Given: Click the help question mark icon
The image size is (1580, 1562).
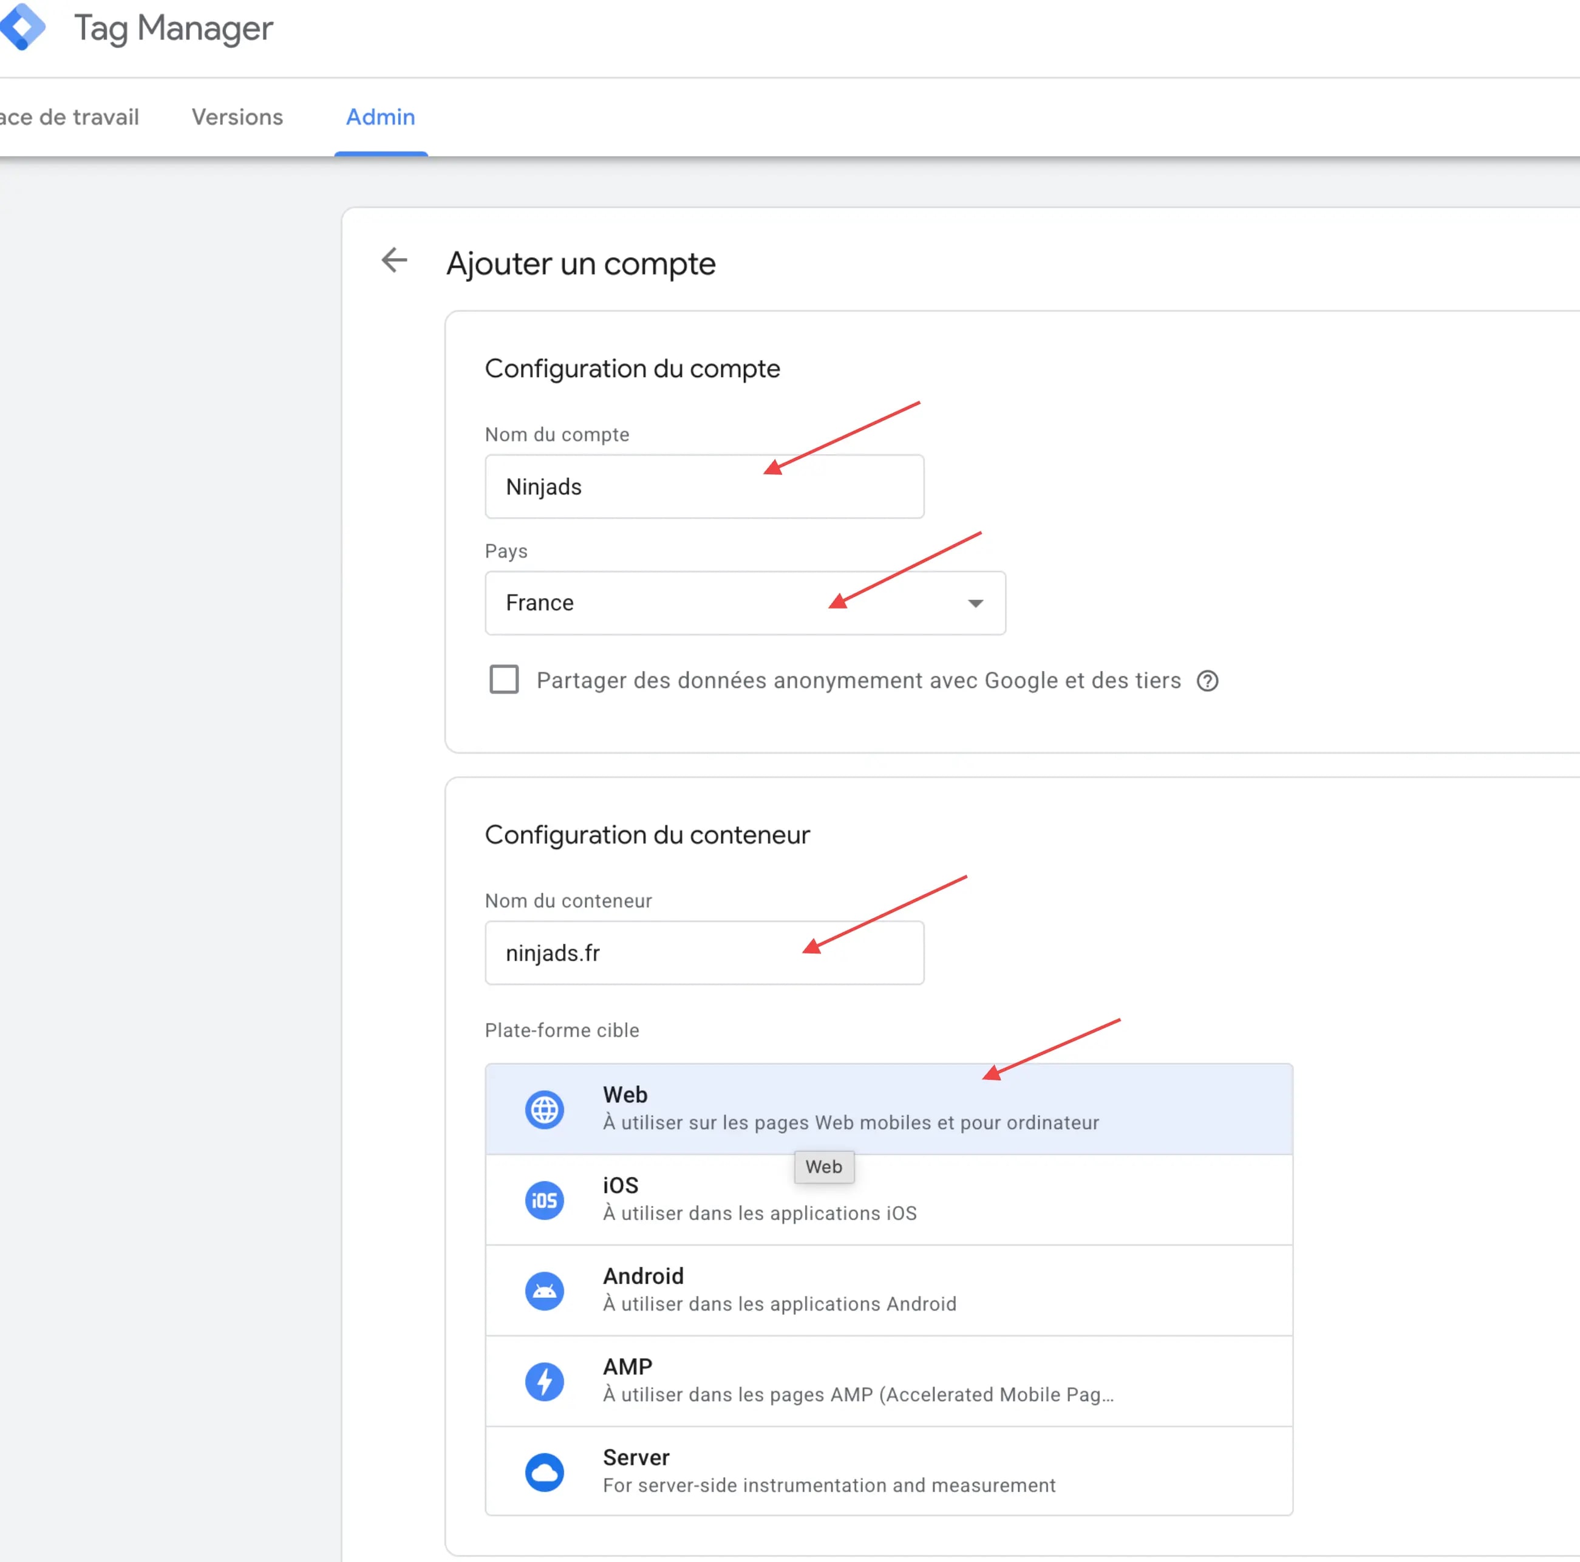Looking at the screenshot, I should 1207,680.
